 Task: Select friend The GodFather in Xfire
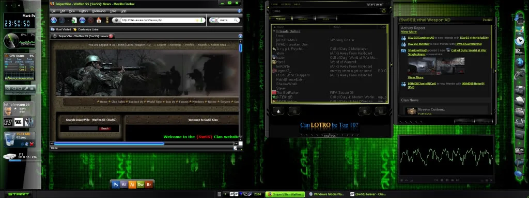[287, 93]
